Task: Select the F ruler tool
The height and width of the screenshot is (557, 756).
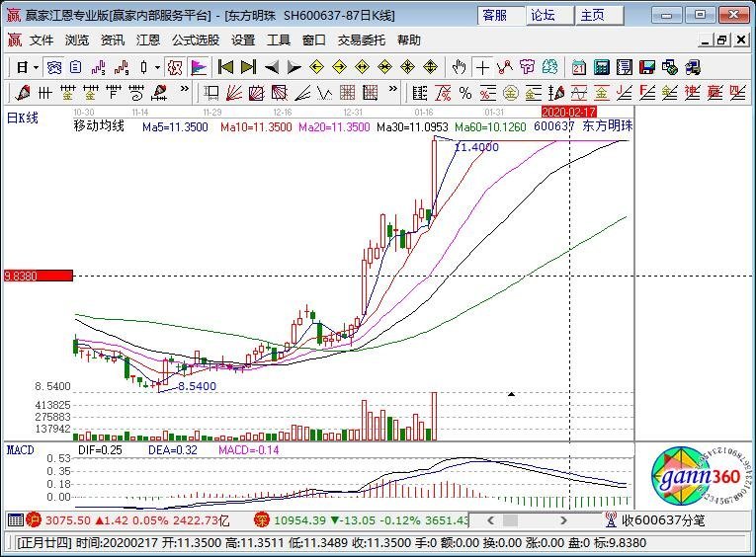Action: coord(114,92)
